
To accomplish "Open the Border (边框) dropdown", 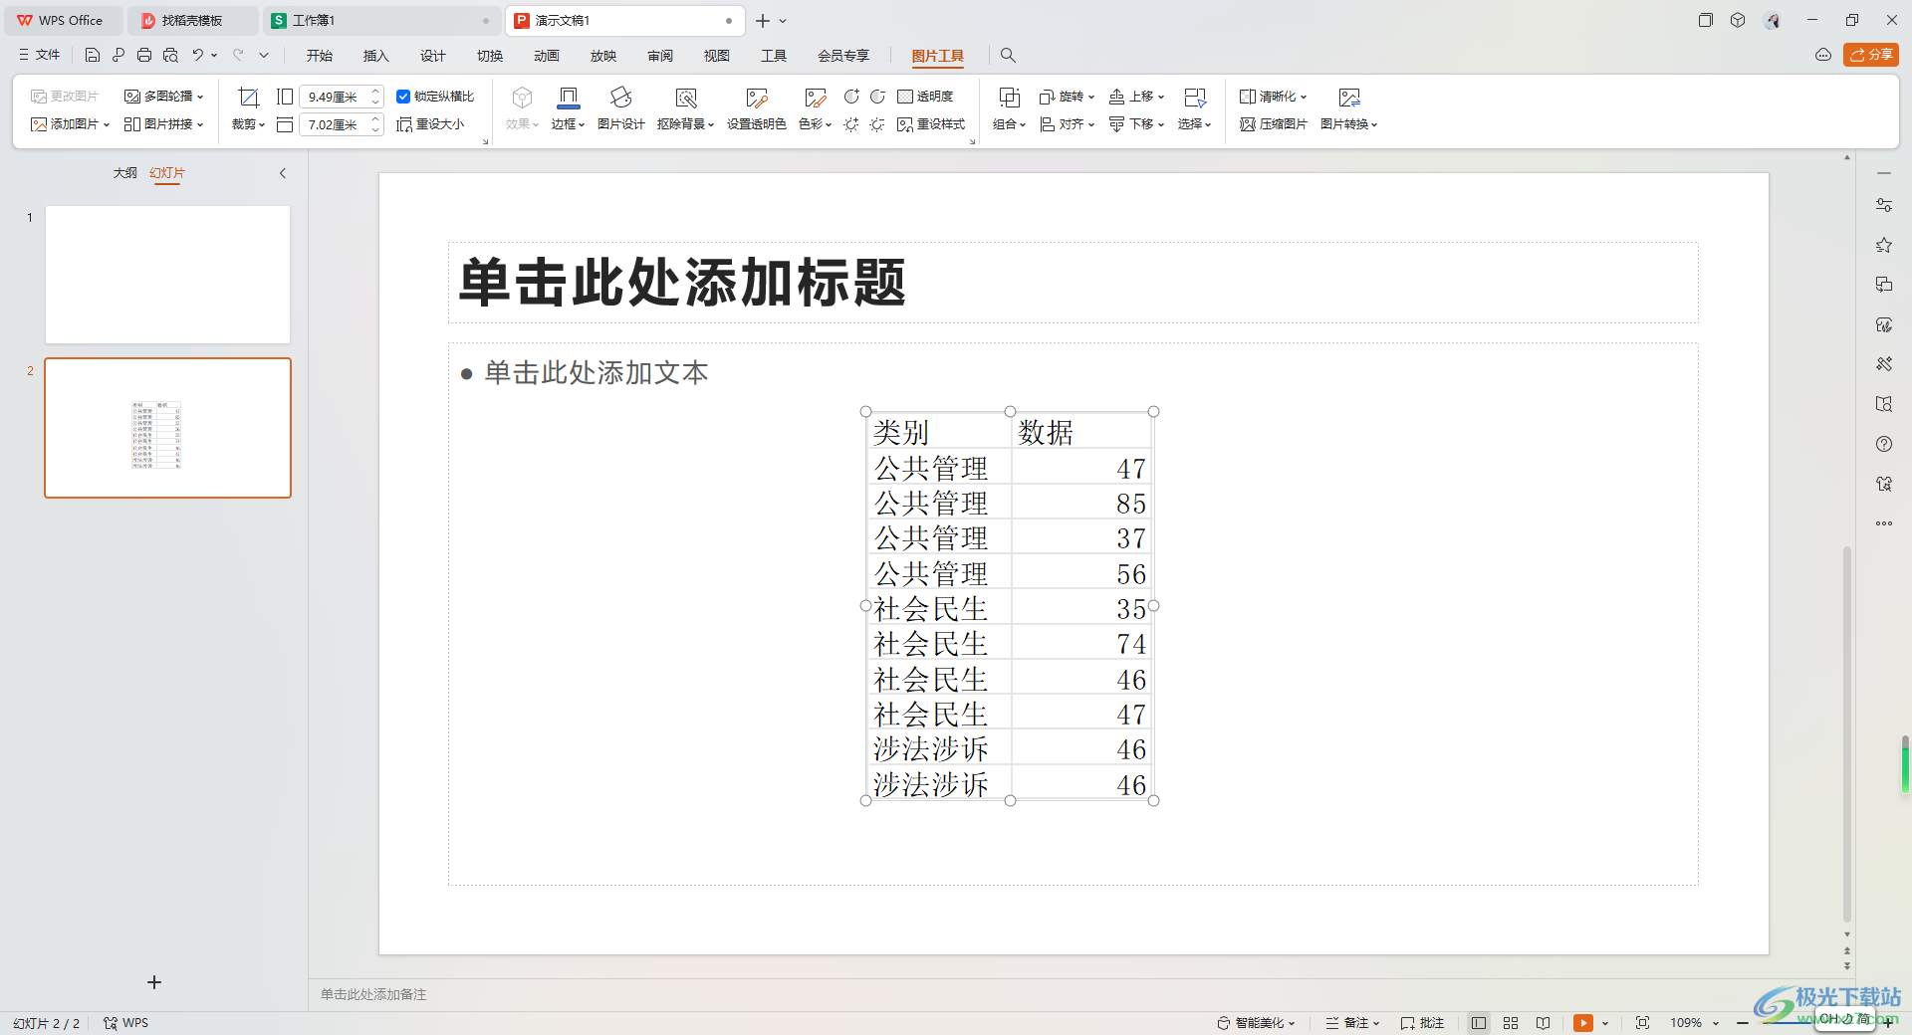I will pyautogui.click(x=568, y=124).
